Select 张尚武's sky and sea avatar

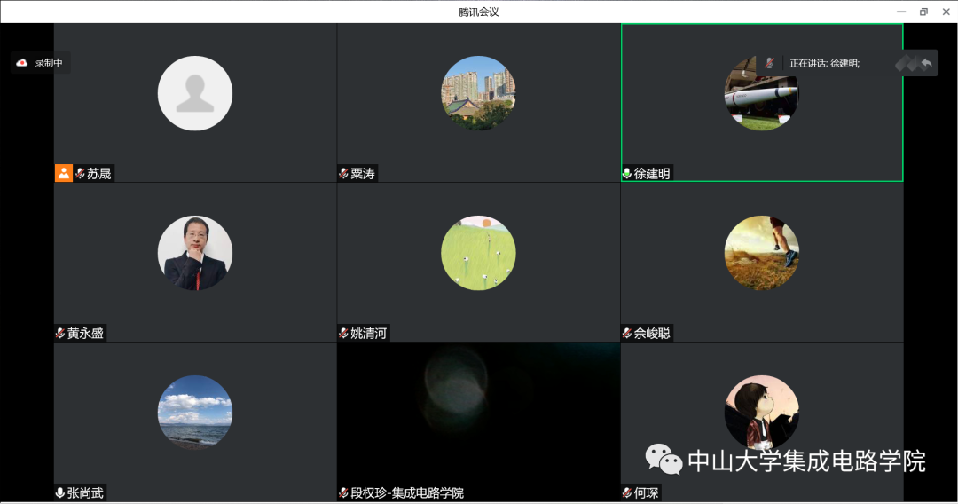coord(195,413)
